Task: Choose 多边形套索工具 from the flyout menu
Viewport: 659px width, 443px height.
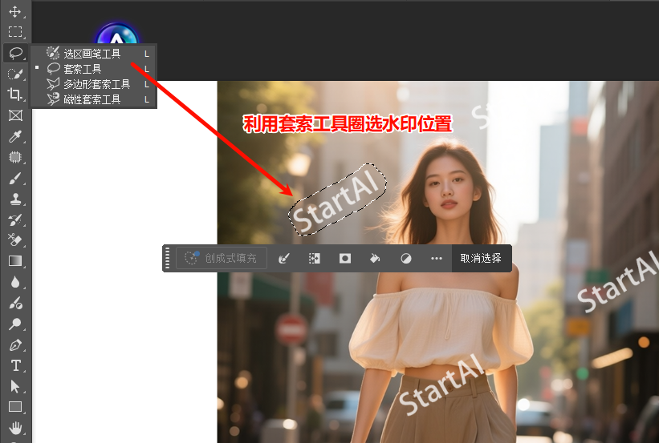Action: click(x=96, y=84)
